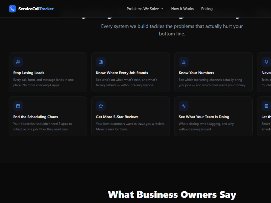Open the End the Scheduling Chaos heading
Image resolution: width=271 pixels, height=203 pixels.
36,117
